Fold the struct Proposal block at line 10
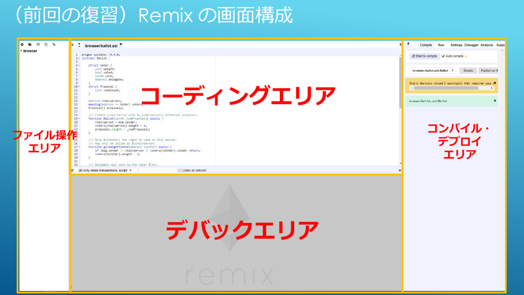The width and height of the screenshot is (524, 295). click(79, 87)
